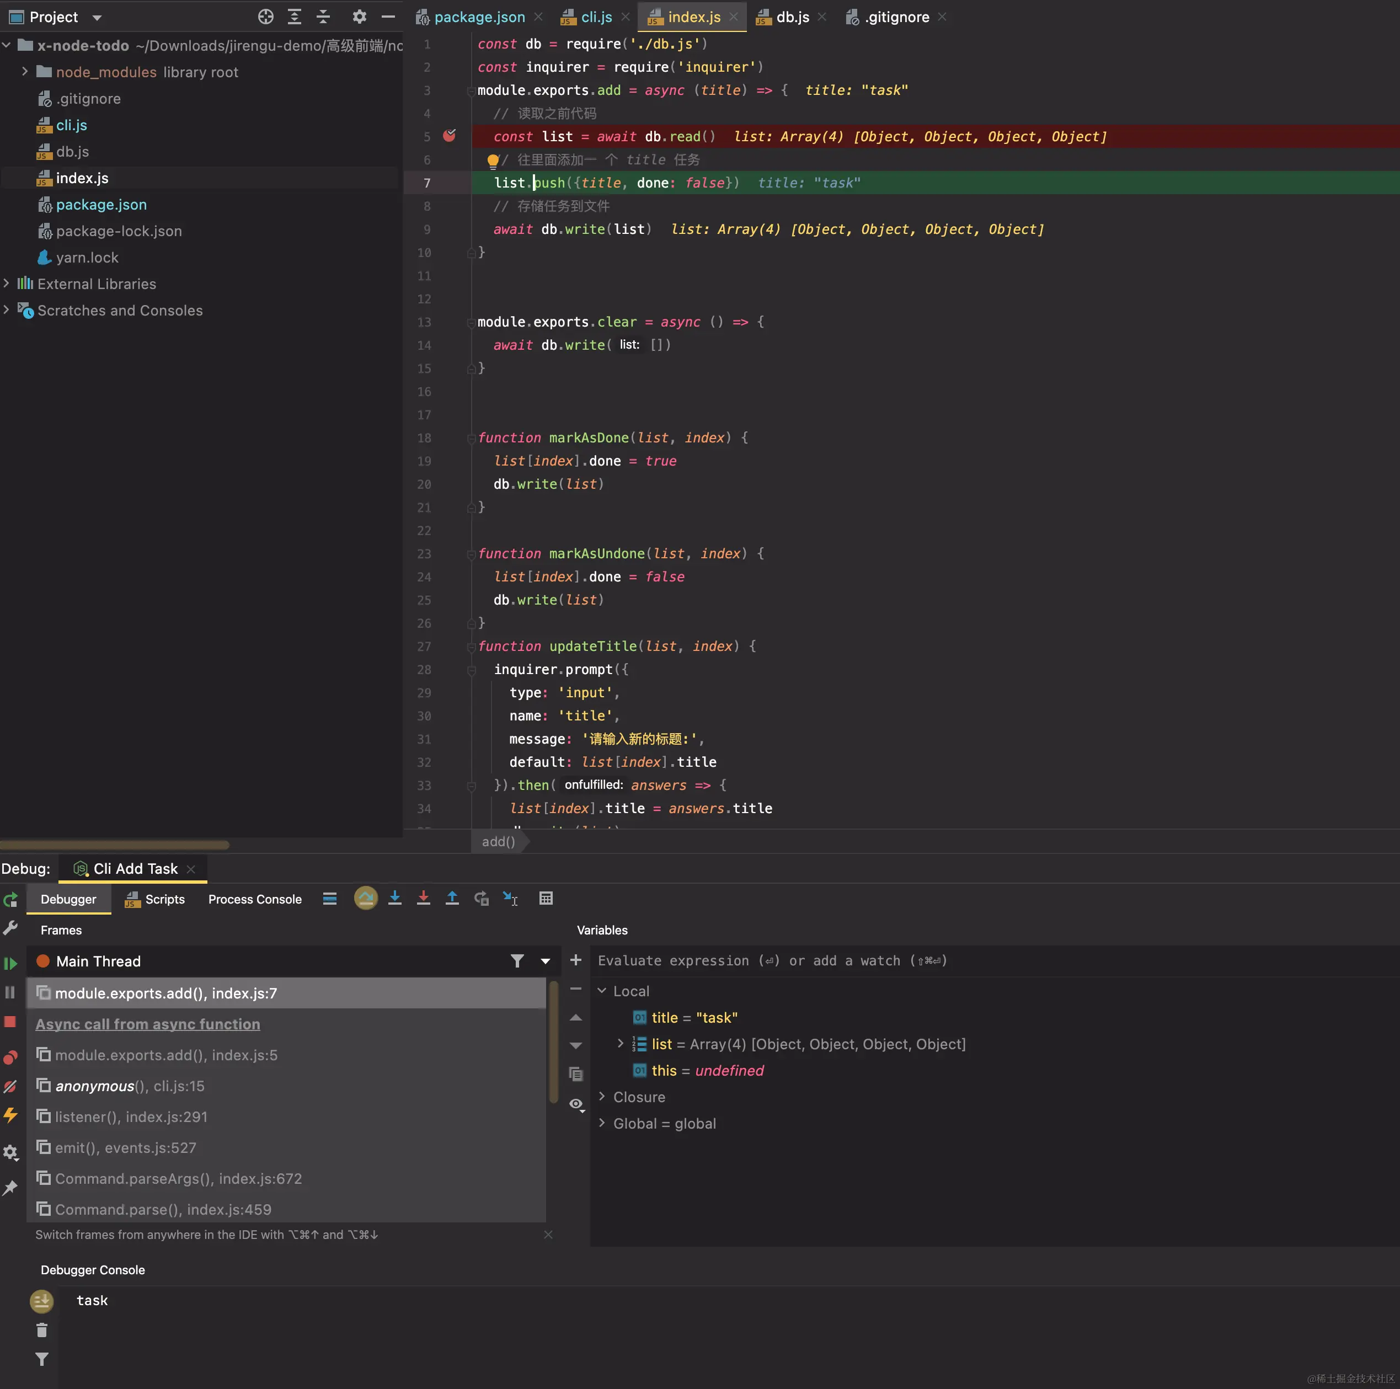Click the View Breakpoints icon
This screenshot has width=1400, height=1389.
pyautogui.click(x=10, y=1057)
